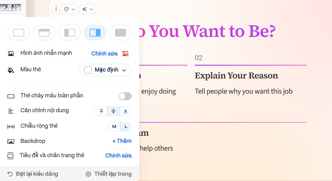
Task: Select the blank card layout option
Action: point(19,33)
